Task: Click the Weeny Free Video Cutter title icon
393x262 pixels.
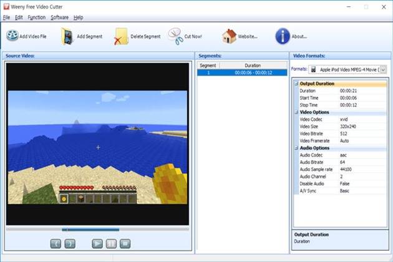Action: click(x=6, y=6)
